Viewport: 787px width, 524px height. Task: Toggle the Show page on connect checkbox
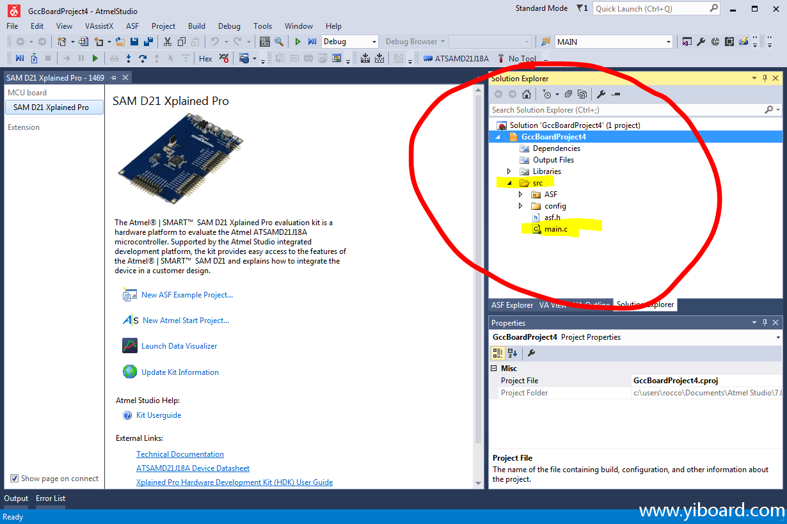pyautogui.click(x=14, y=479)
